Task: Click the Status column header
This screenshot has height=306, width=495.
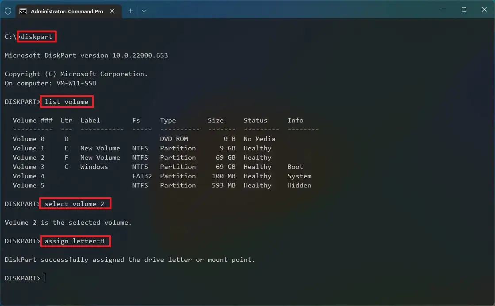Action: click(255, 120)
